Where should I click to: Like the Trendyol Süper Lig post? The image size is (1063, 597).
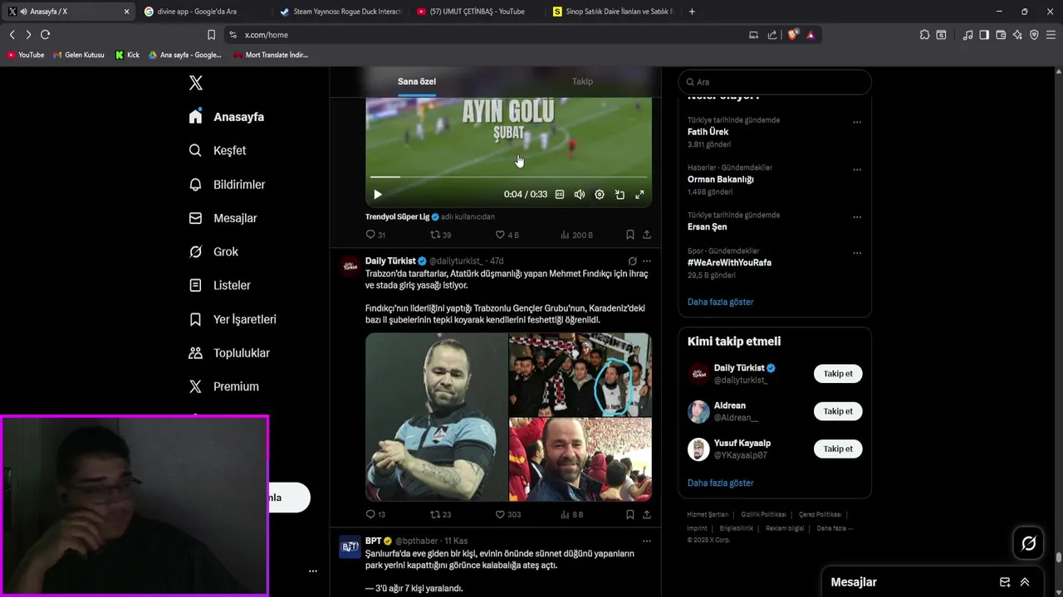pyautogui.click(x=507, y=235)
